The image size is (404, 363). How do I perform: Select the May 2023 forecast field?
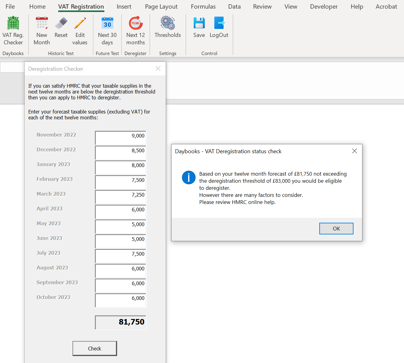pos(120,226)
